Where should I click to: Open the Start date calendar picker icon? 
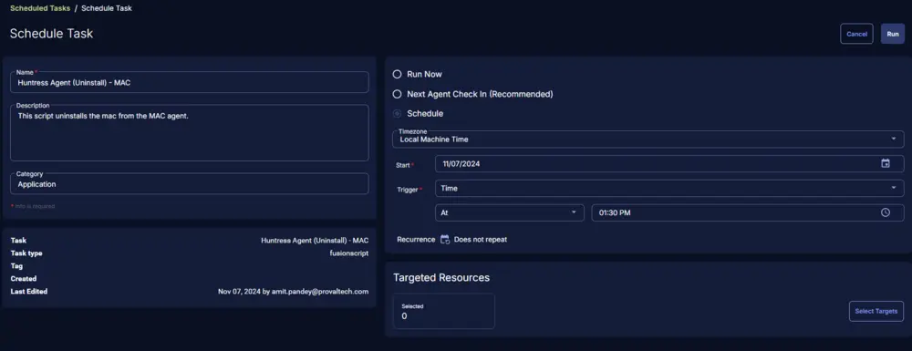886,164
